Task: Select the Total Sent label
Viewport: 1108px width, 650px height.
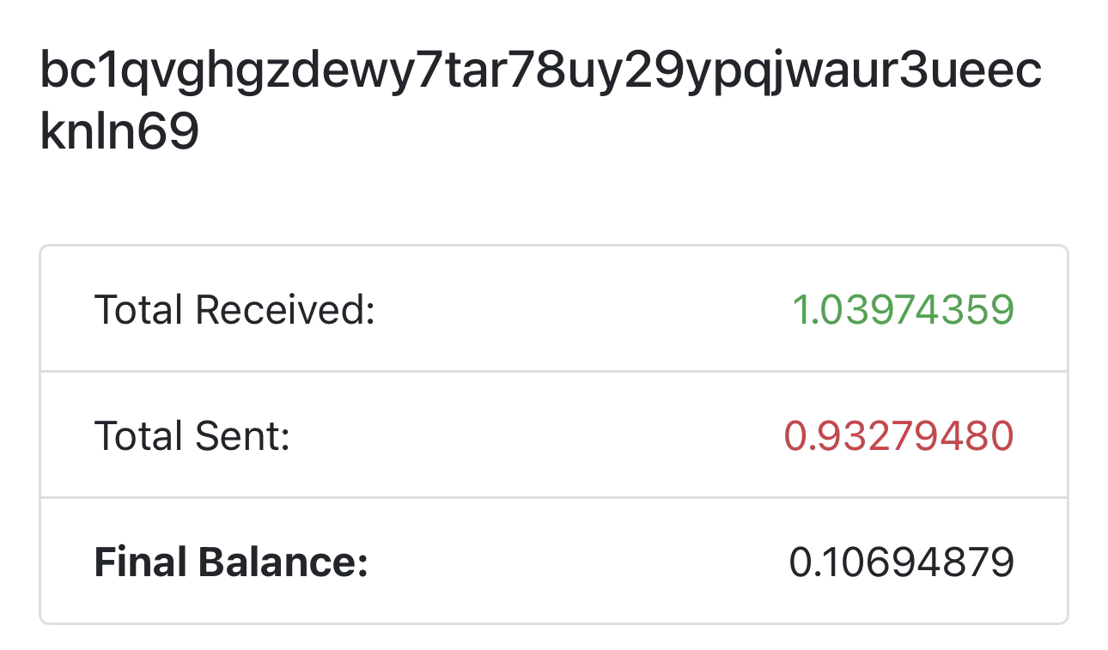Action: 192,435
